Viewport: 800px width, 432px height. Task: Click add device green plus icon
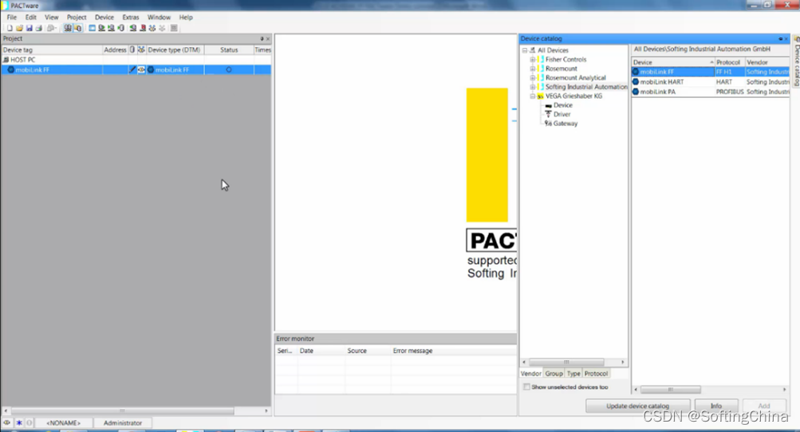click(133, 28)
